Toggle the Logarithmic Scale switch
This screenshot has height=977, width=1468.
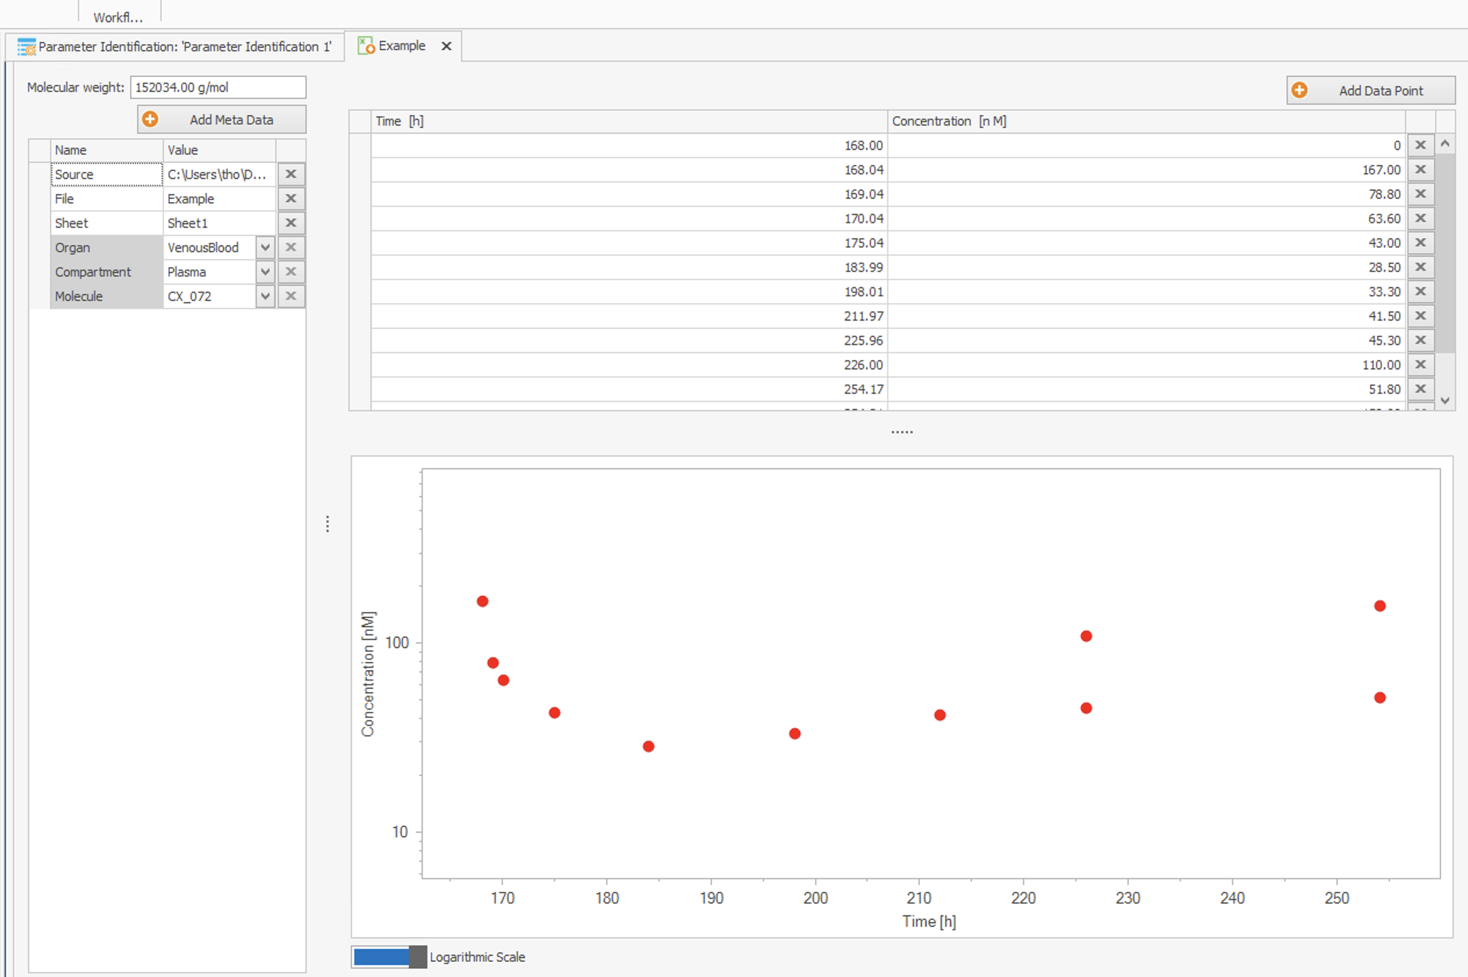(389, 957)
